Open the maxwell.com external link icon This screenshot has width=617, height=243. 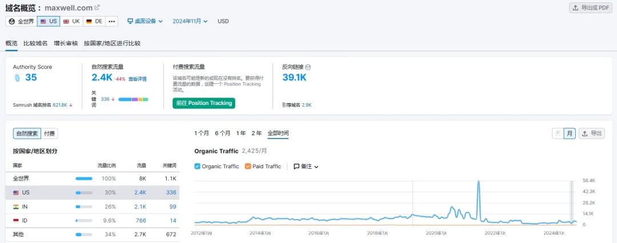97,7
